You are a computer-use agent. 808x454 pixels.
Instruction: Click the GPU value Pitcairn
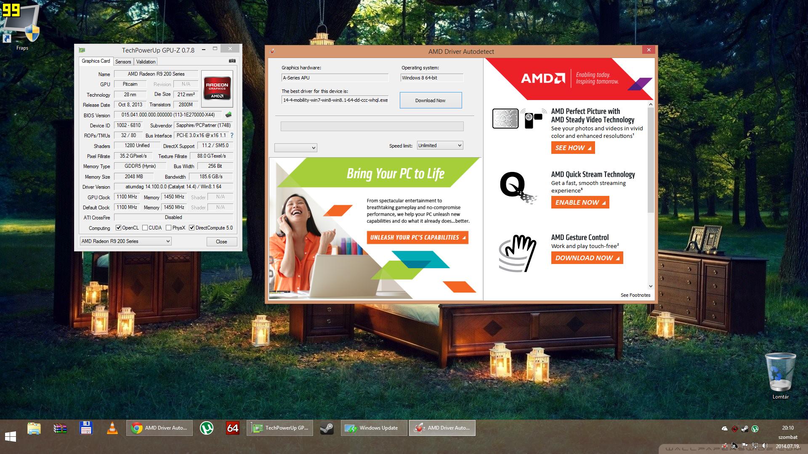[x=130, y=84]
